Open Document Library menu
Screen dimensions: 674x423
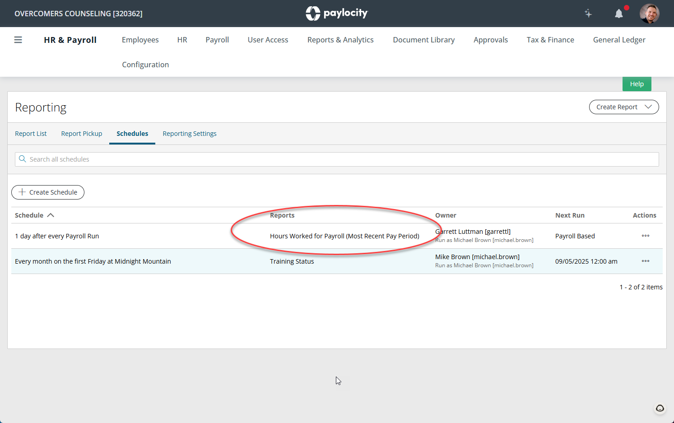pos(424,40)
